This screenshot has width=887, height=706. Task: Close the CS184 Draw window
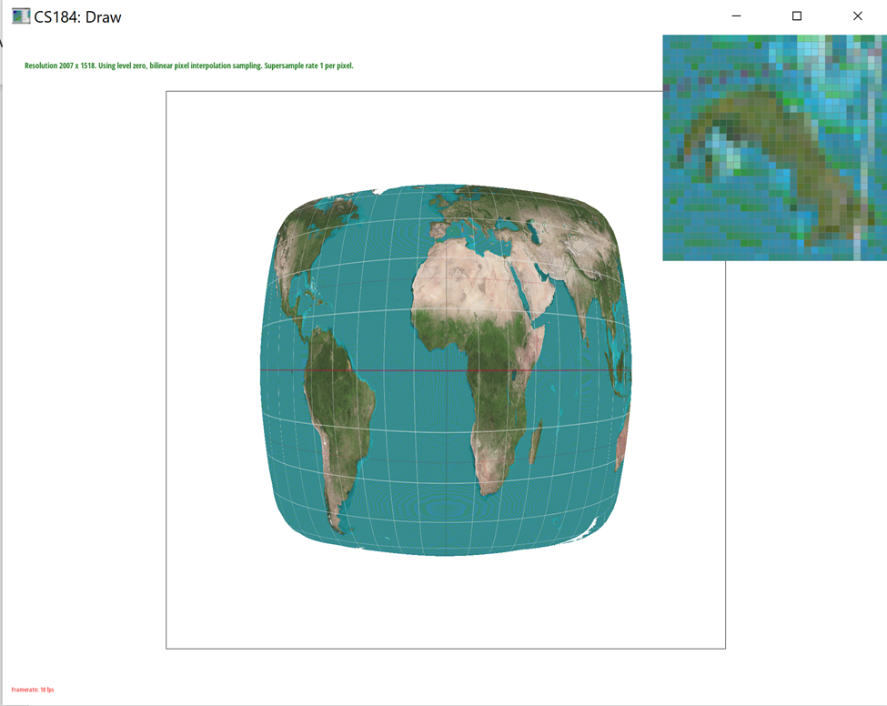point(857,16)
